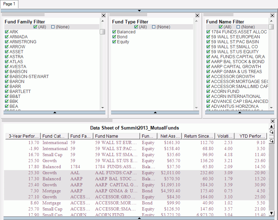Click the data sheet scroll-down arrow
The width and height of the screenshot is (278, 220).
(x=271, y=213)
